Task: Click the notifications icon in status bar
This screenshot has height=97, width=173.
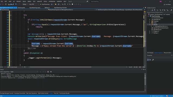Action: point(167,96)
